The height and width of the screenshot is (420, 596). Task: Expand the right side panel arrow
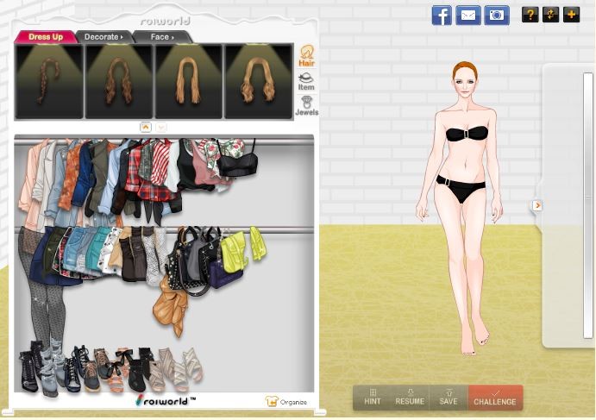[x=536, y=205]
